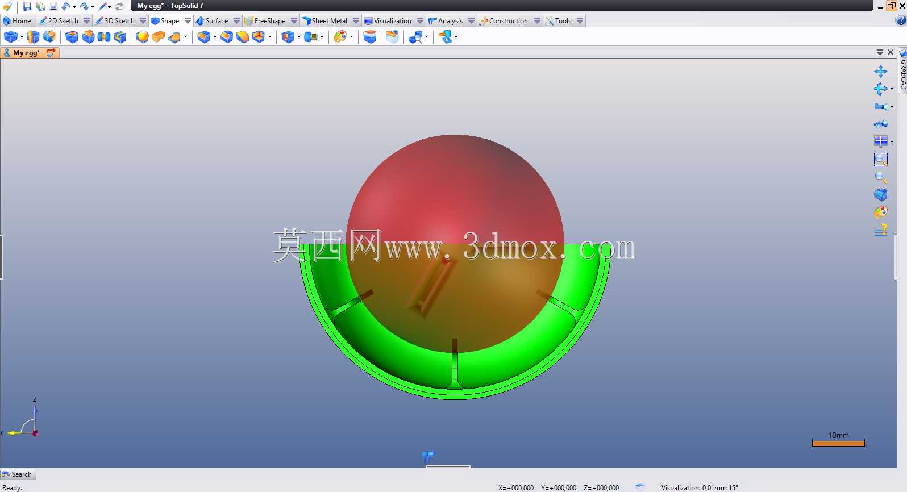
Task: Click the blue camera-and-sphere view icon
Action: pyautogui.click(x=881, y=124)
